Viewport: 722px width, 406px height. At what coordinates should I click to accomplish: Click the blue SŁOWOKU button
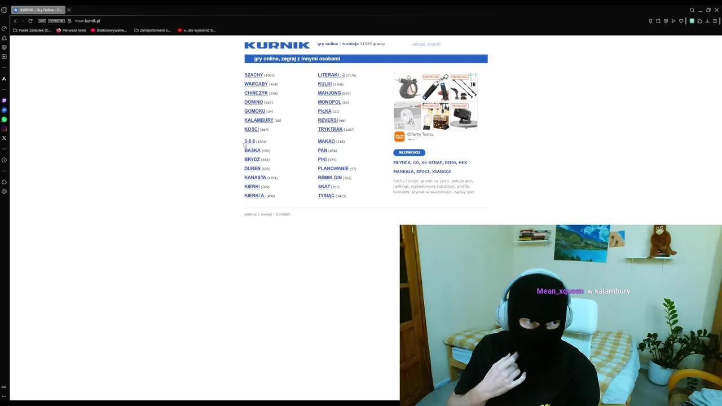[x=409, y=152]
